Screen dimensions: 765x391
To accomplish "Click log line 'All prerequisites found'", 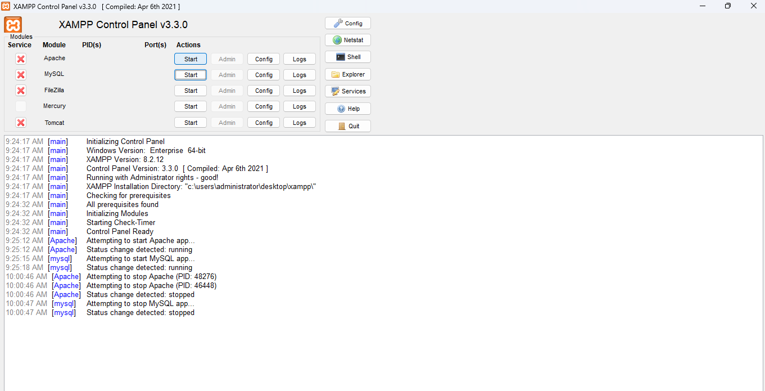I will click(123, 205).
